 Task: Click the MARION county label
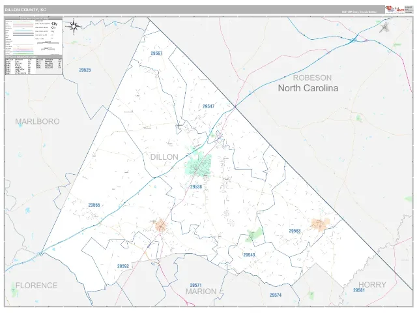(201, 291)
